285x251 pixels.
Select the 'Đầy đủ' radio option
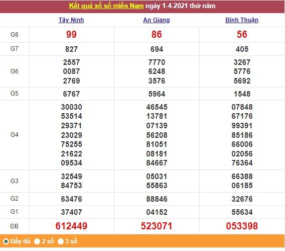click(6, 241)
